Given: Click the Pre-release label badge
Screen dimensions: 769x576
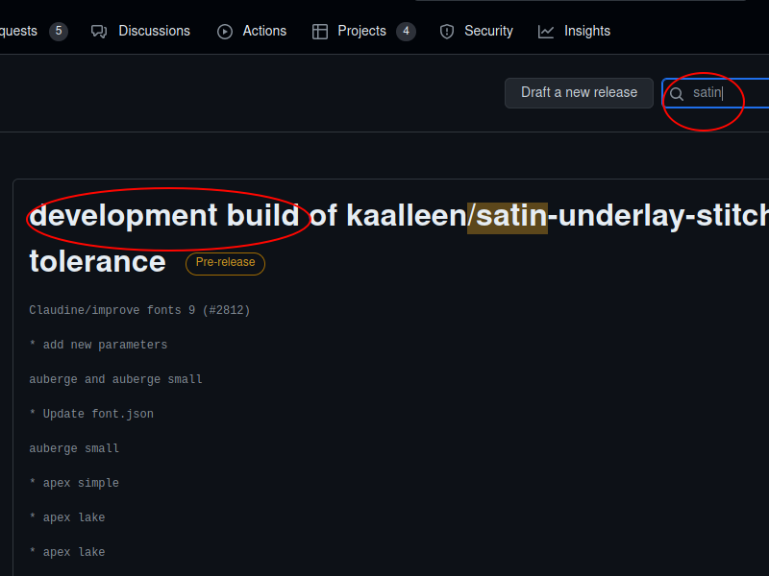Looking at the screenshot, I should point(225,263).
